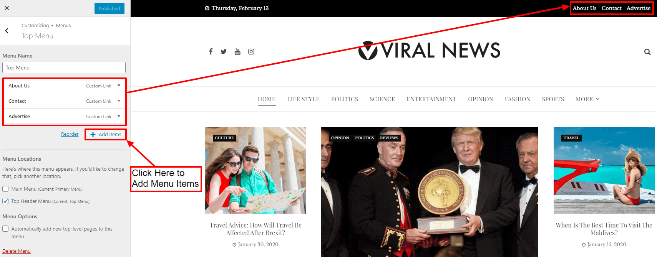Click into the Menu Name field

64,68
